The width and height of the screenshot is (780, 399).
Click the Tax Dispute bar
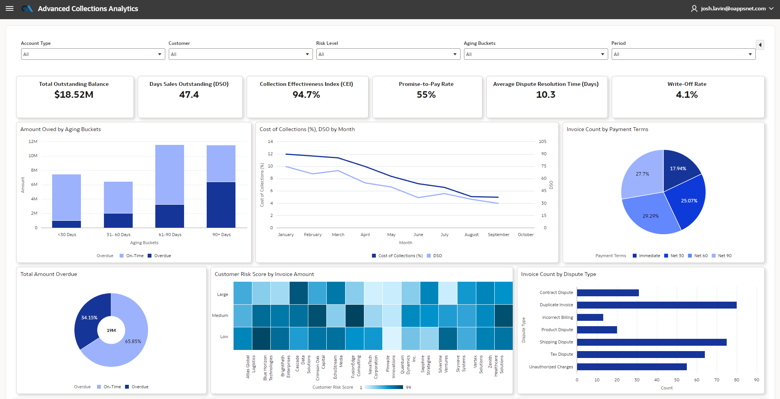point(641,355)
